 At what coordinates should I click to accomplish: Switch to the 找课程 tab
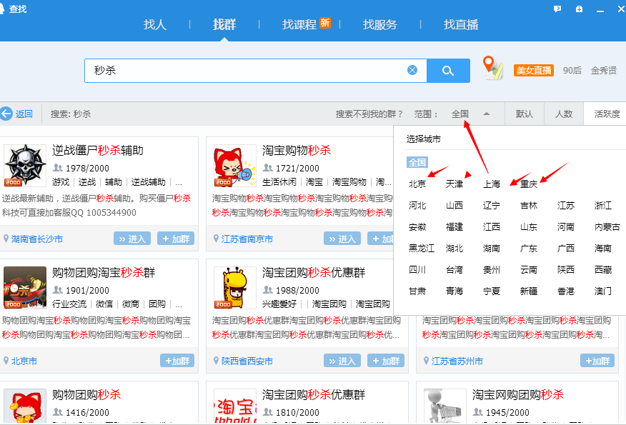coord(299,25)
